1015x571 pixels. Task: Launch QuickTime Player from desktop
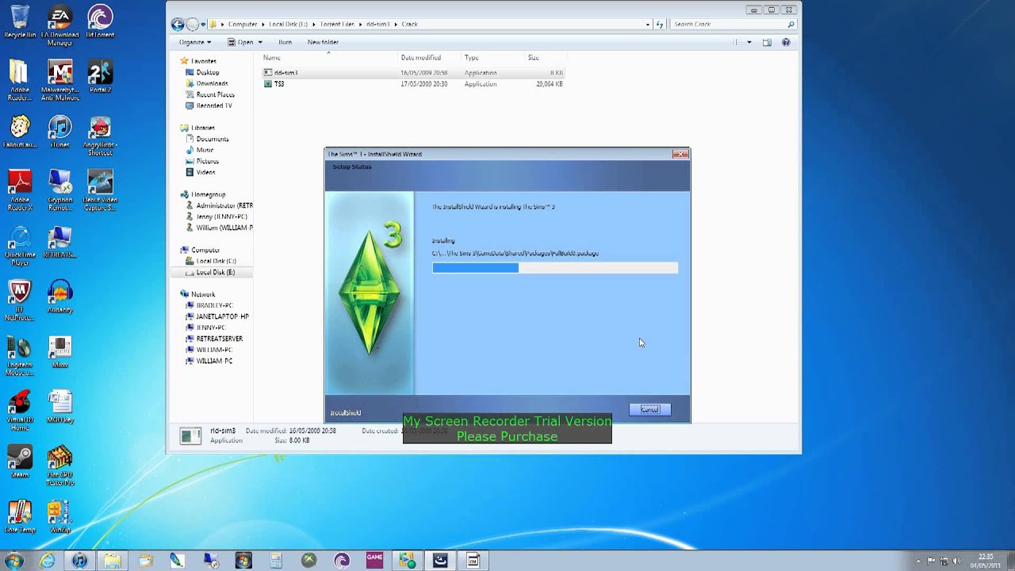click(x=20, y=244)
